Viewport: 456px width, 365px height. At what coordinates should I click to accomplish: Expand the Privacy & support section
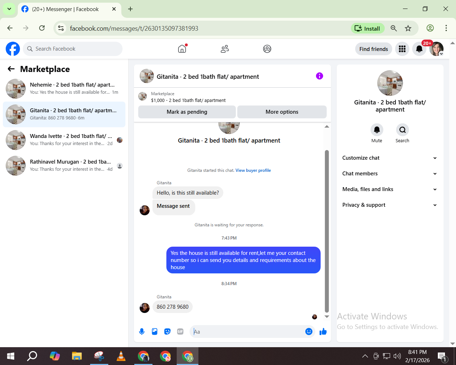click(x=390, y=205)
